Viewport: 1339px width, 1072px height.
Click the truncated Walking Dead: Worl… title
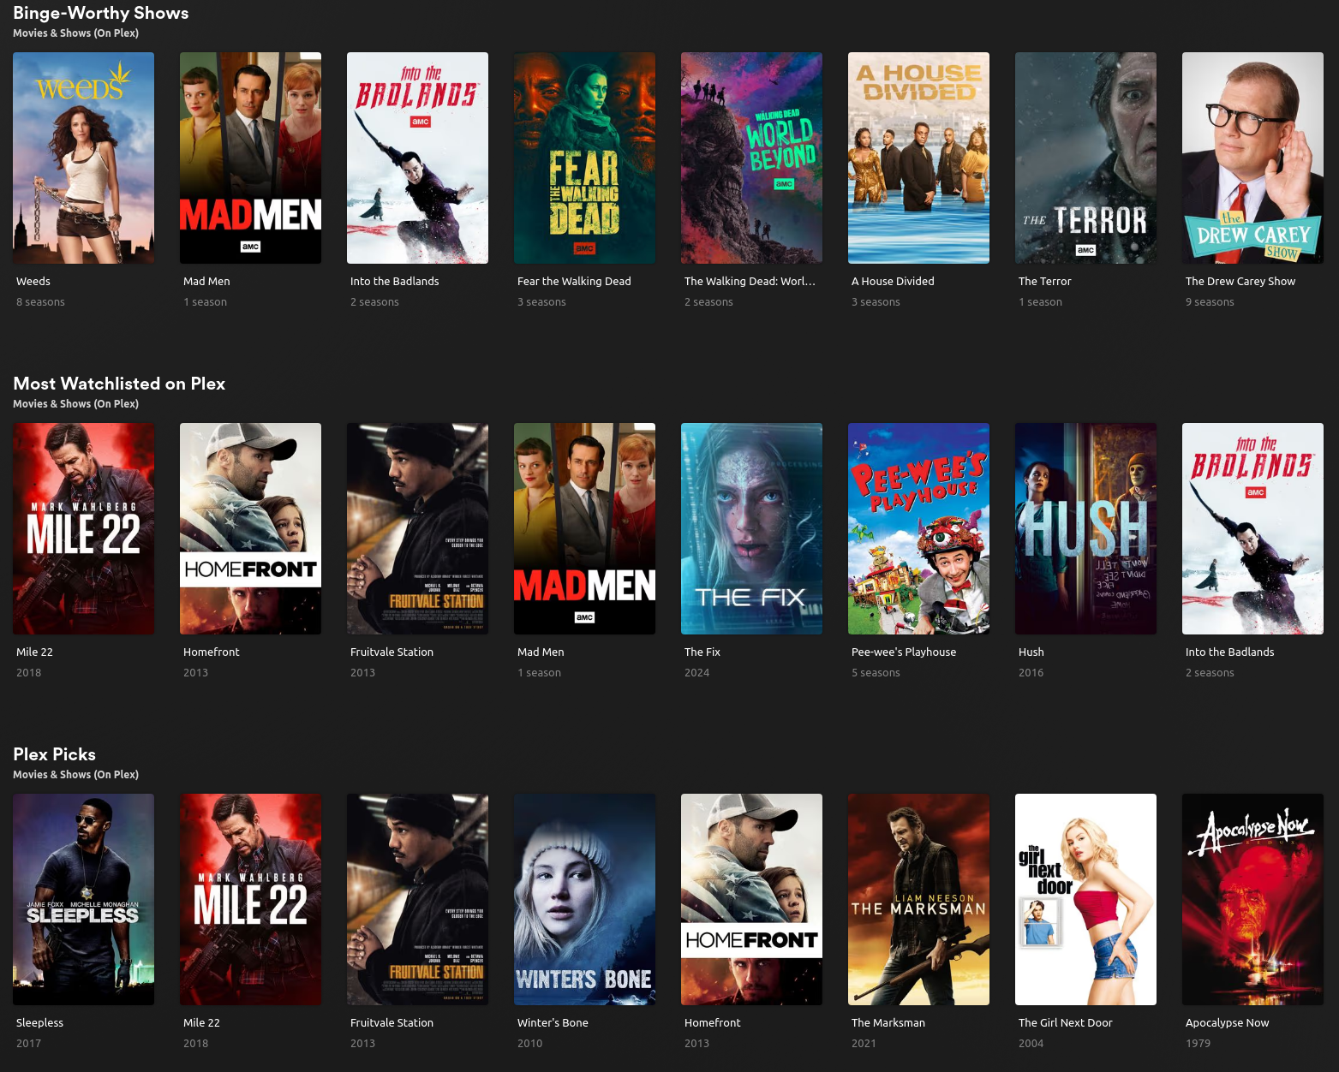pos(750,281)
